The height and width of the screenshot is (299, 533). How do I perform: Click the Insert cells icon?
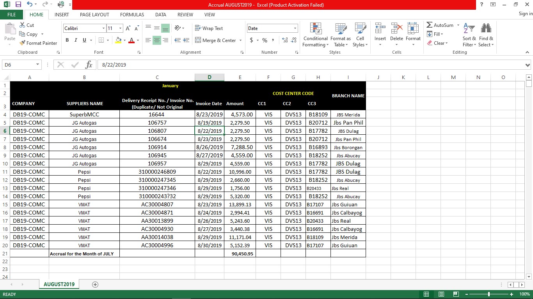380,28
